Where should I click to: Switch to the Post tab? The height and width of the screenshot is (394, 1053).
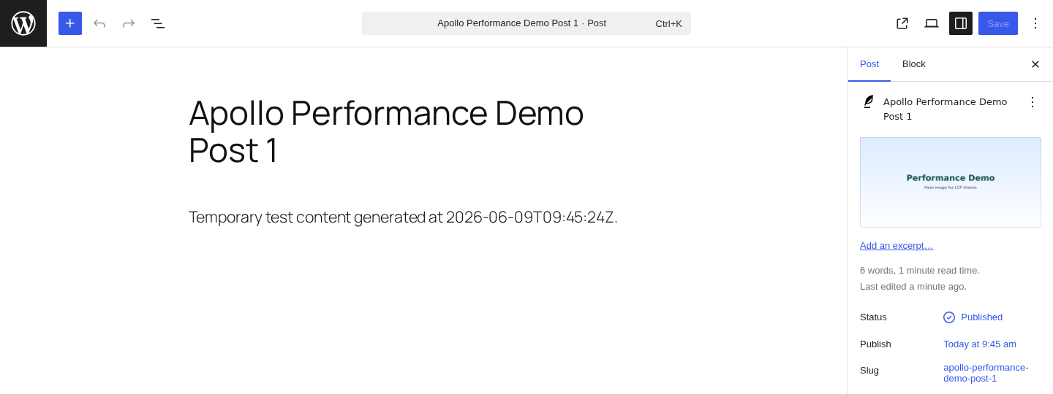(x=869, y=64)
